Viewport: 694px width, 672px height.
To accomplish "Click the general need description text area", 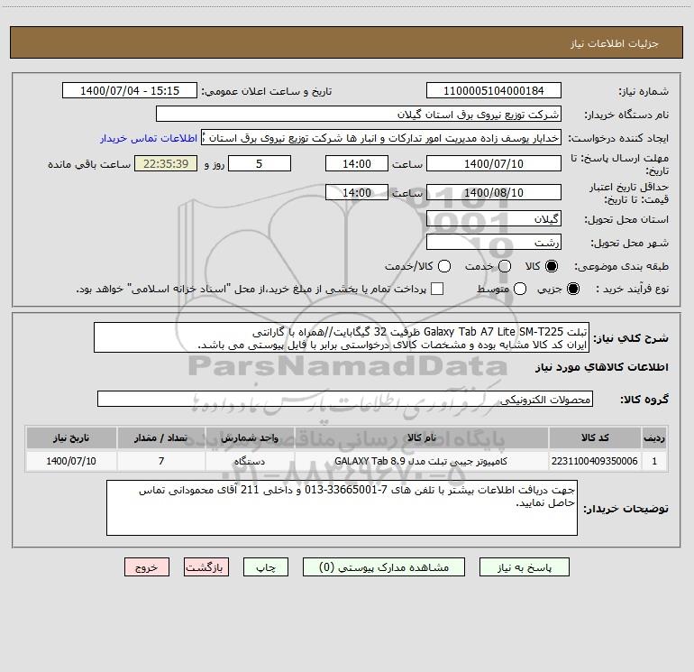I will point(342,337).
